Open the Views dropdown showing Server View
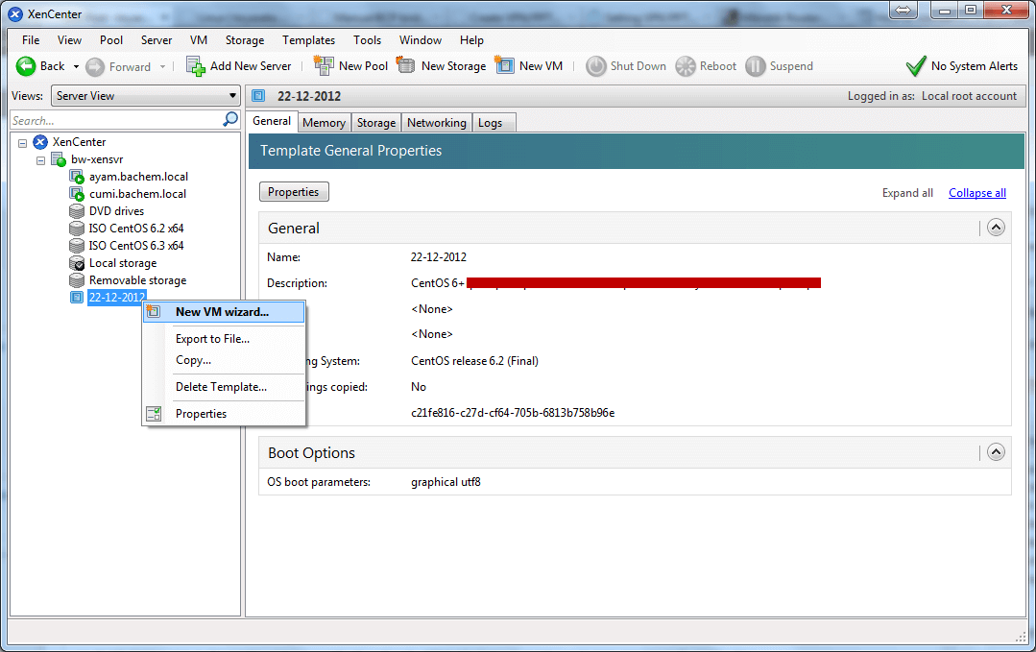Viewport: 1036px width, 652px height. (145, 96)
